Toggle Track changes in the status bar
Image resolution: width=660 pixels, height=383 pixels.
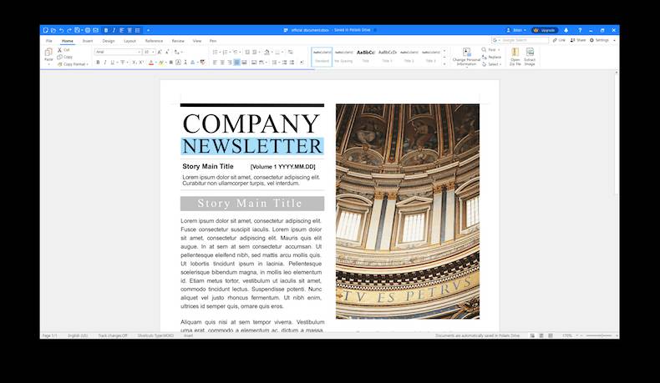click(x=113, y=335)
